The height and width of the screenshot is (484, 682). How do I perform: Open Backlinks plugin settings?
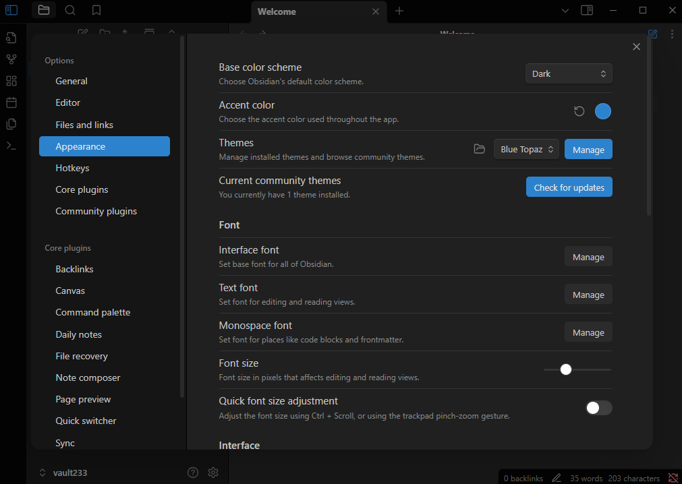pyautogui.click(x=105, y=269)
